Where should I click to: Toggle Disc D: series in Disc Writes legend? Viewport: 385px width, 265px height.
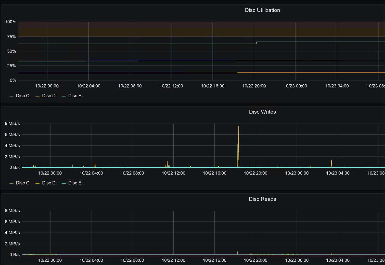coord(49,183)
